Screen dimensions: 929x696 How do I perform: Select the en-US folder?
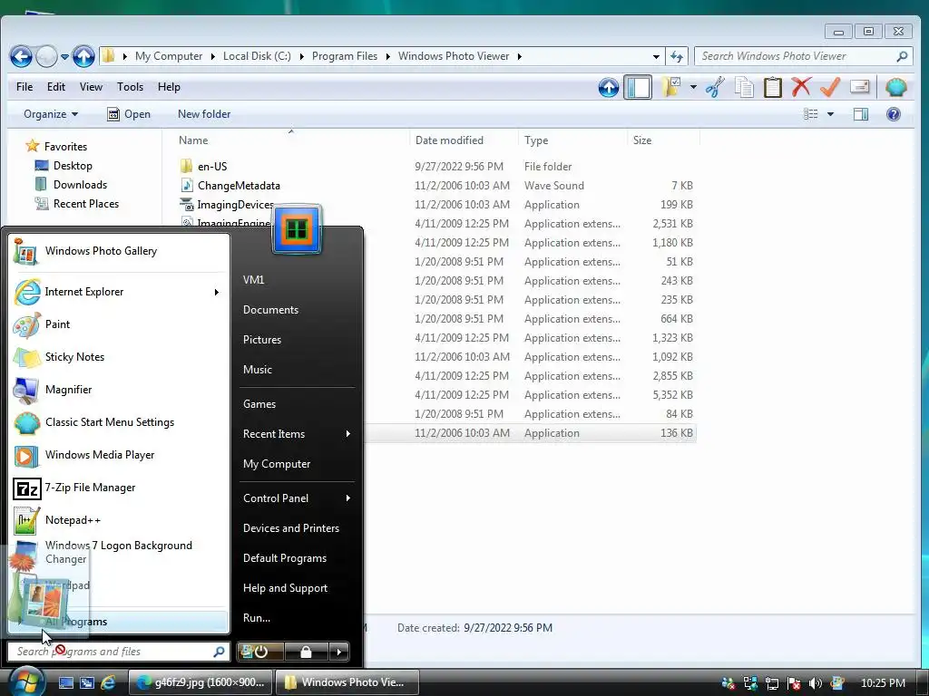pyautogui.click(x=203, y=167)
